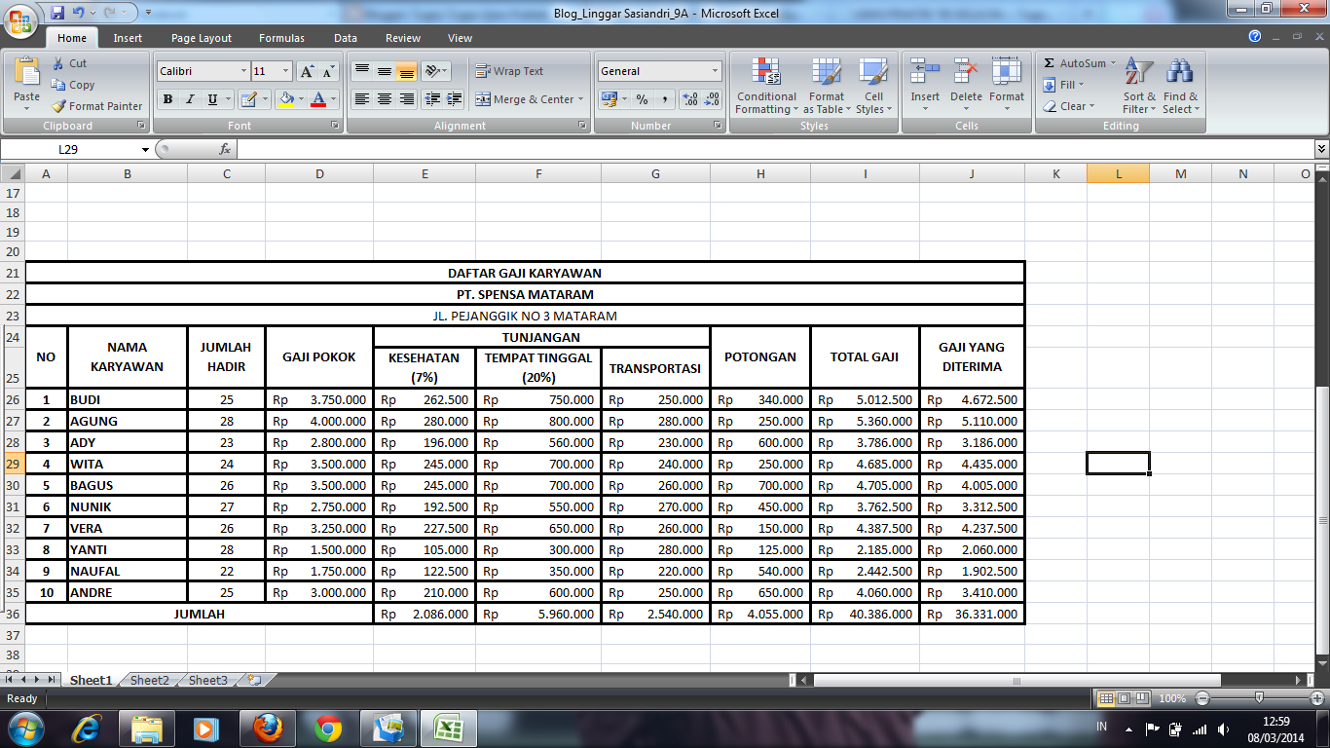Screen dimensions: 1330x748
Task: Toggle Bottom Align vertical alignment
Action: [407, 71]
